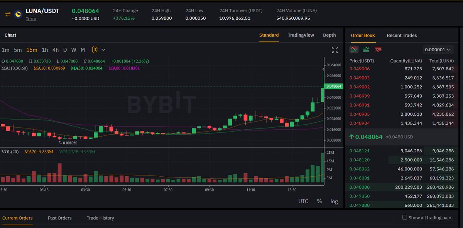Click the UTC timezone button
The image size is (463, 228).
point(303,201)
